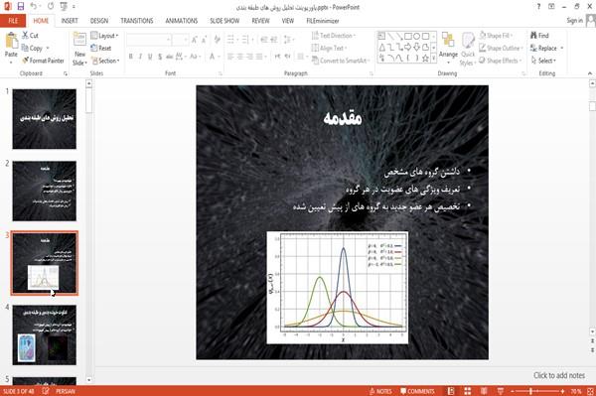596x396 pixels.
Task: Select slide 4 thumbnail
Action: [45, 334]
